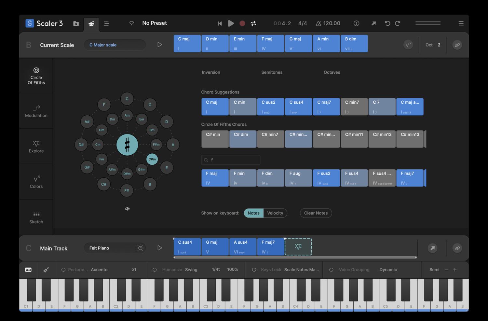Viewport: 488px width, 321px height.
Task: Select the Circle Of Fifths panel
Action: pyautogui.click(x=36, y=76)
